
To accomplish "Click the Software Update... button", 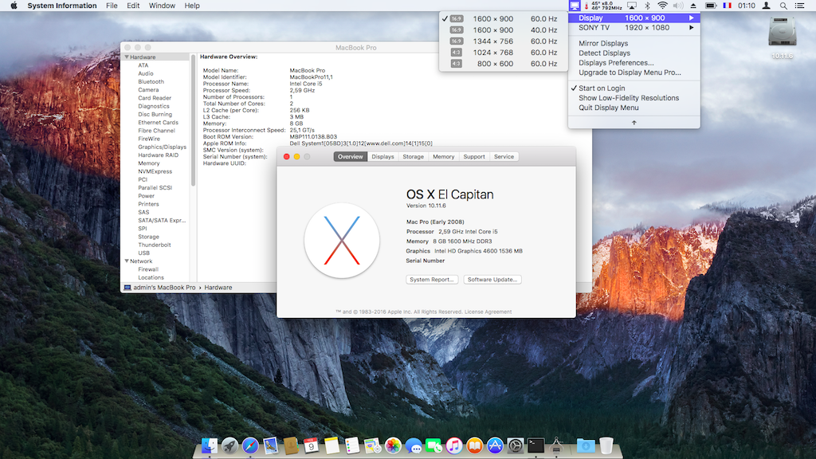I will [492, 280].
